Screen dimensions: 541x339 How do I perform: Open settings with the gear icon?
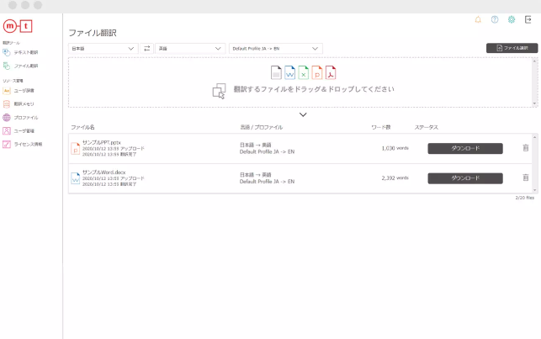[511, 19]
